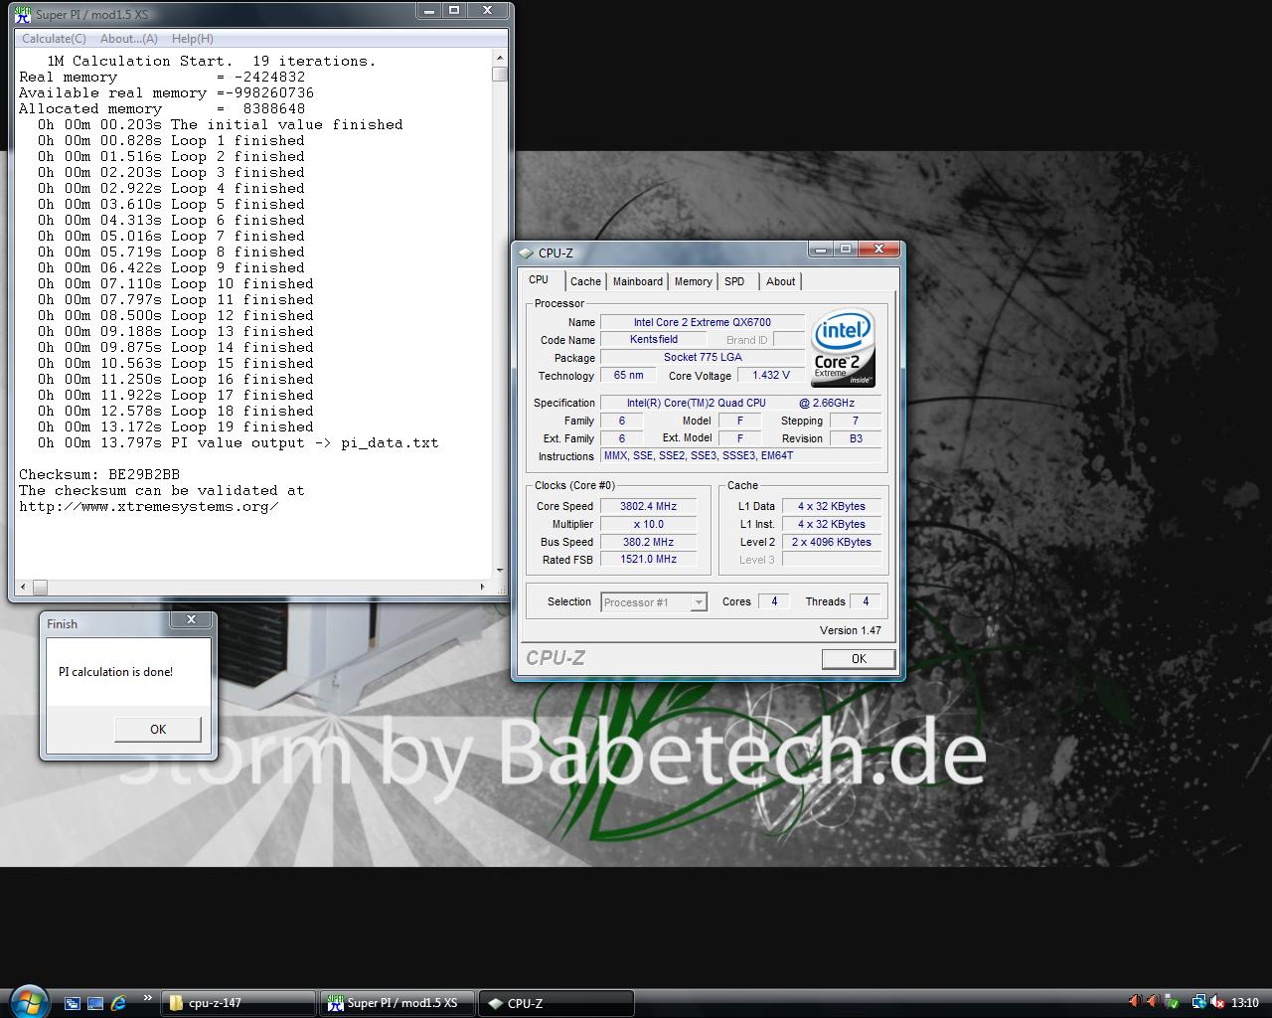The height and width of the screenshot is (1018, 1272).
Task: Open the Windows Start orb
Action: click(x=27, y=1001)
